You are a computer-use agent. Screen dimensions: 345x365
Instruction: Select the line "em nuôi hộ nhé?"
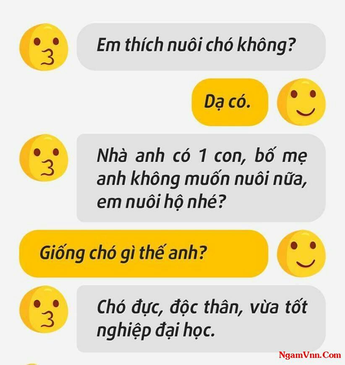(161, 201)
